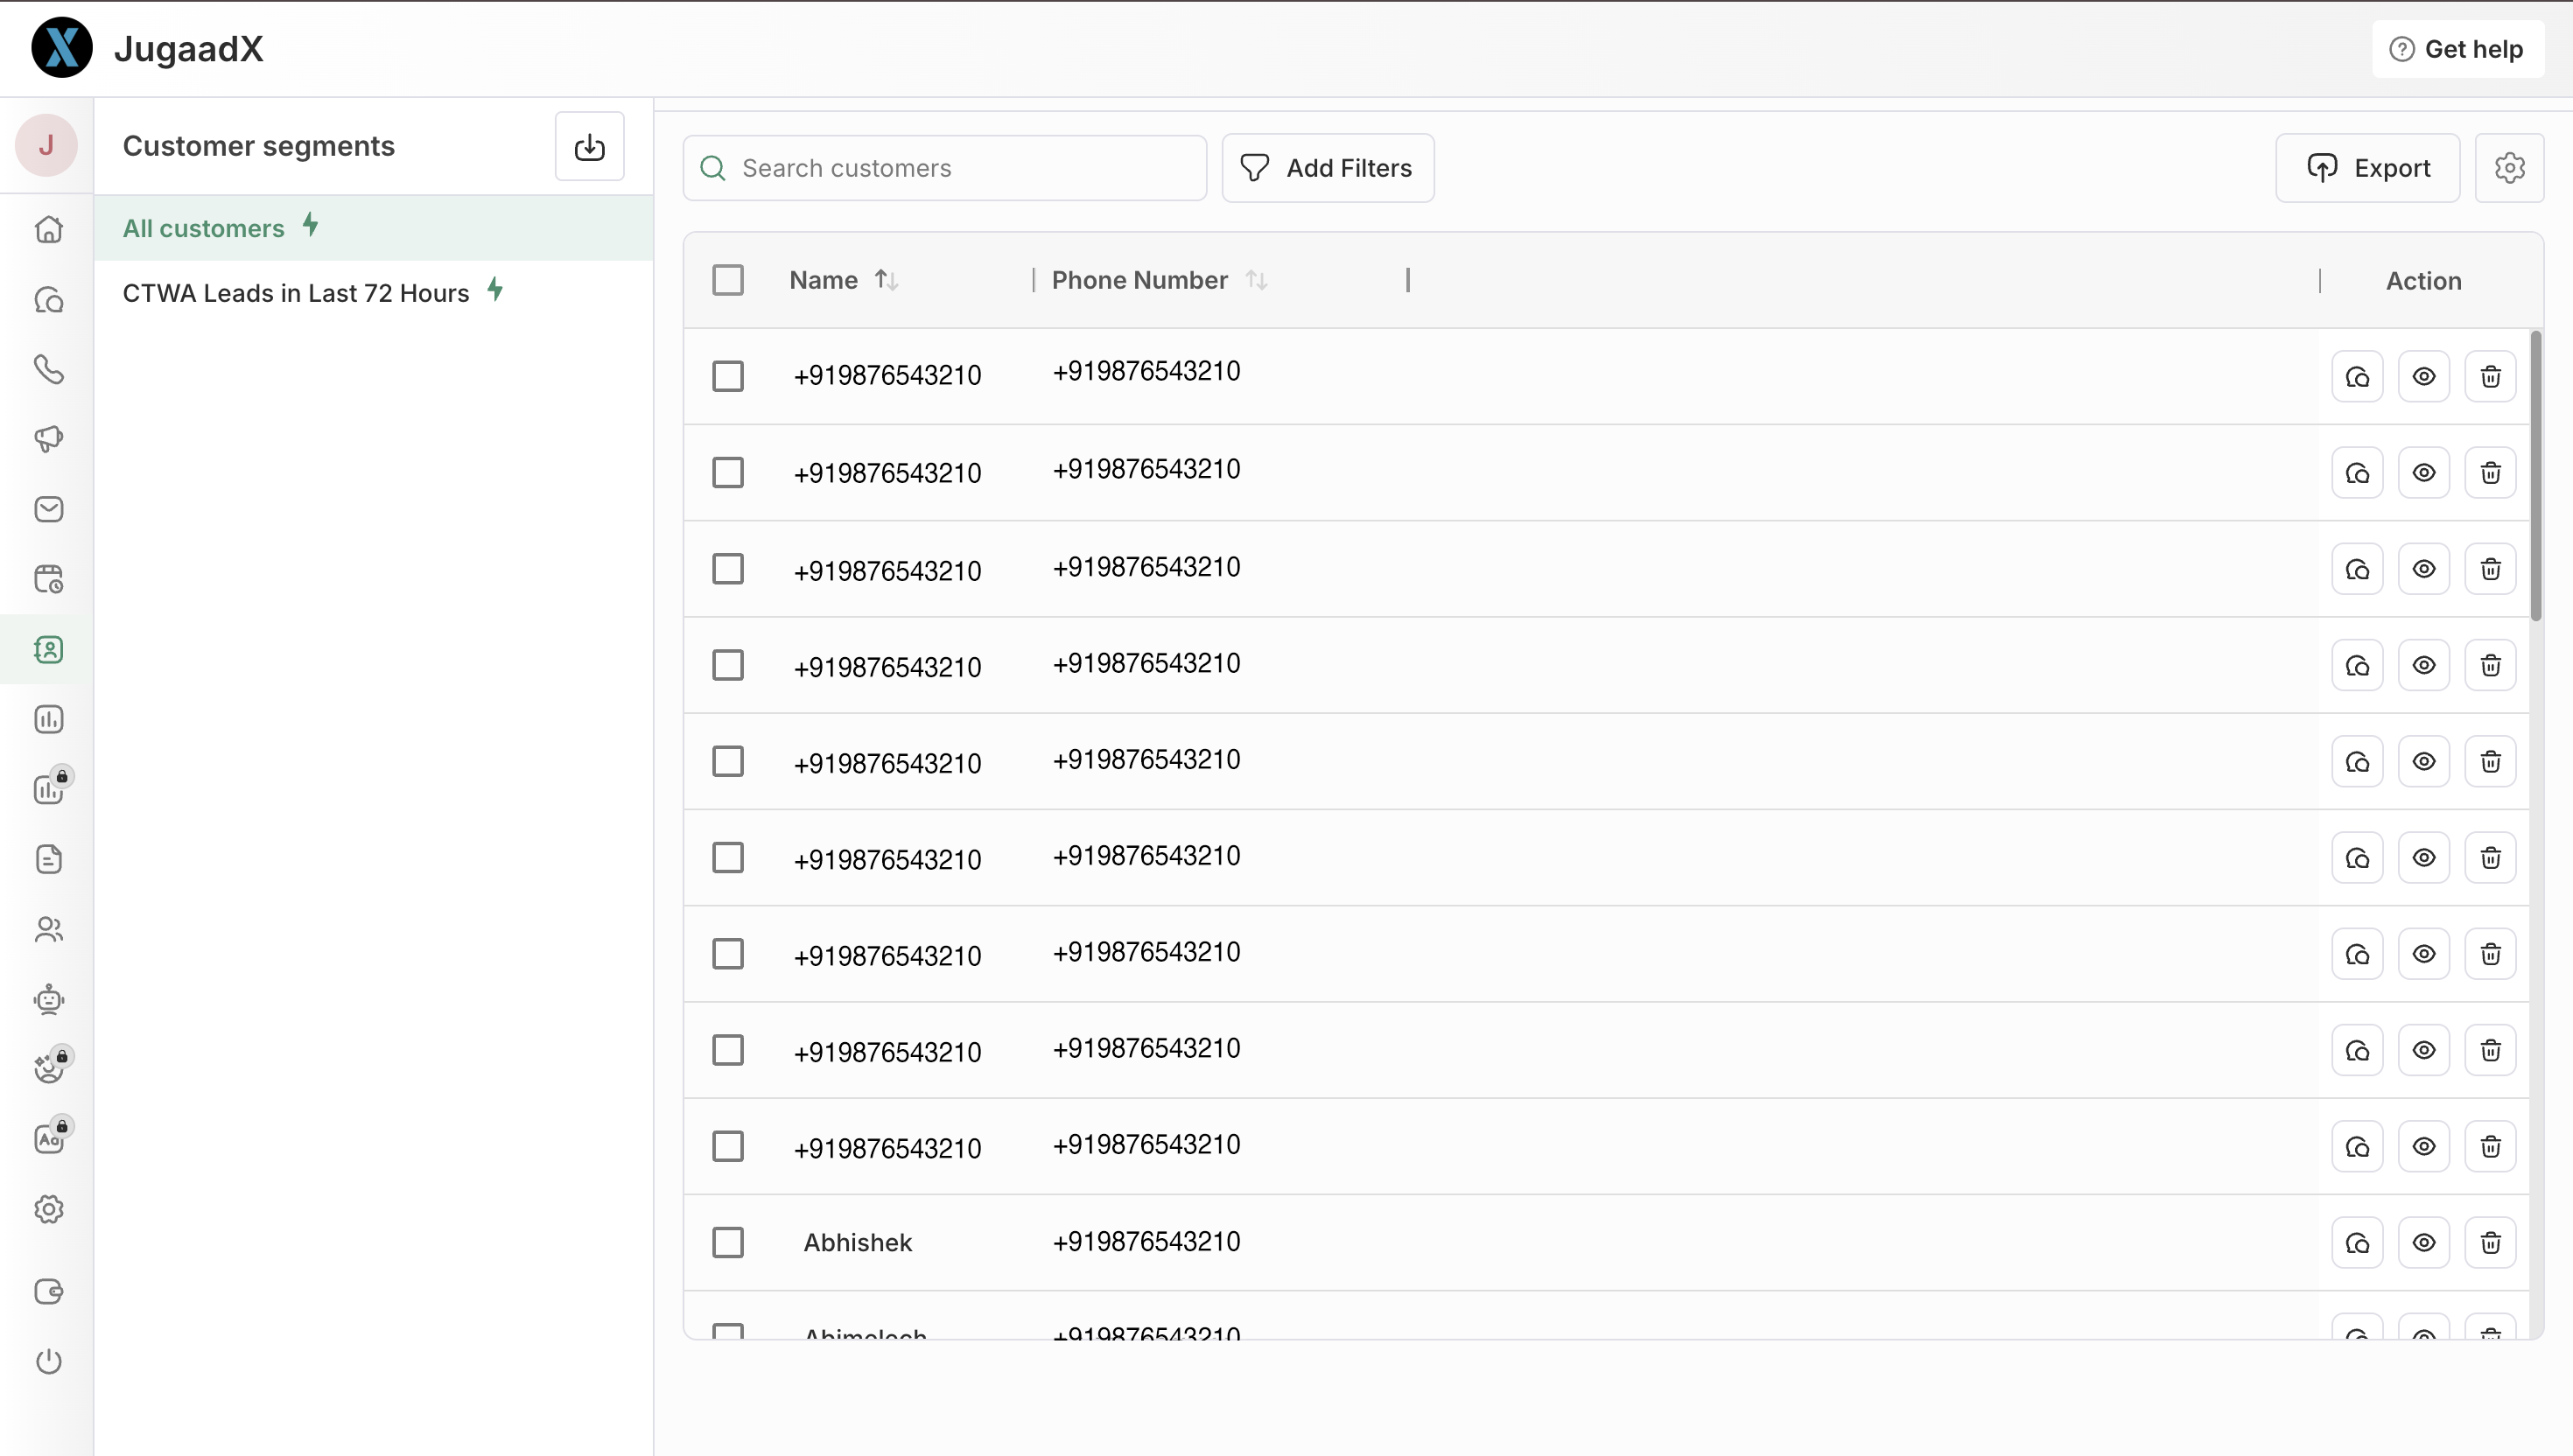The image size is (2573, 1456).
Task: Click download icon beside Customer segments
Action: click(589, 147)
